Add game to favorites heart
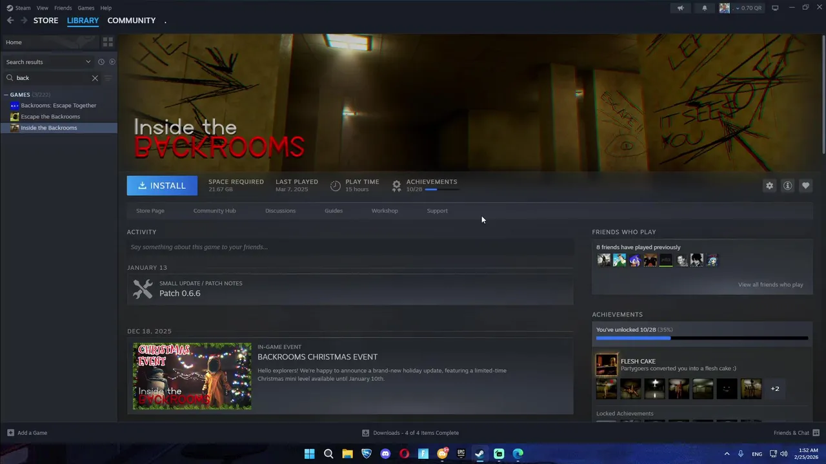 tap(805, 186)
